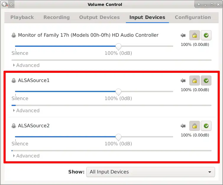Switch to the Playback tab

22,17
